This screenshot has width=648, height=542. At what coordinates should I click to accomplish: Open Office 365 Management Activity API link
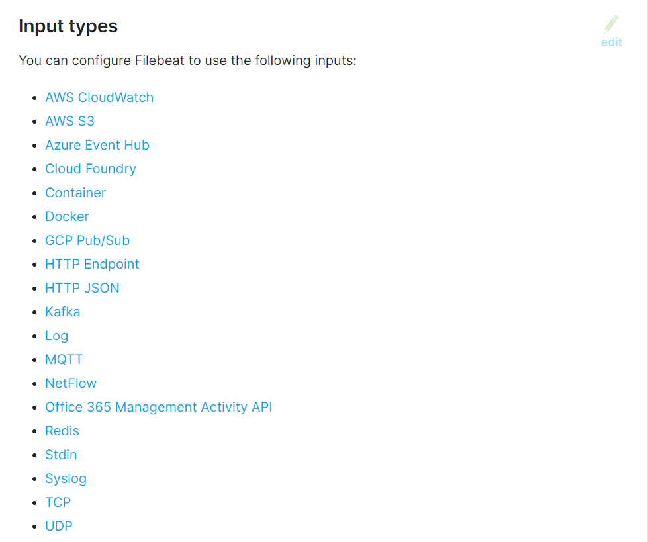point(158,407)
